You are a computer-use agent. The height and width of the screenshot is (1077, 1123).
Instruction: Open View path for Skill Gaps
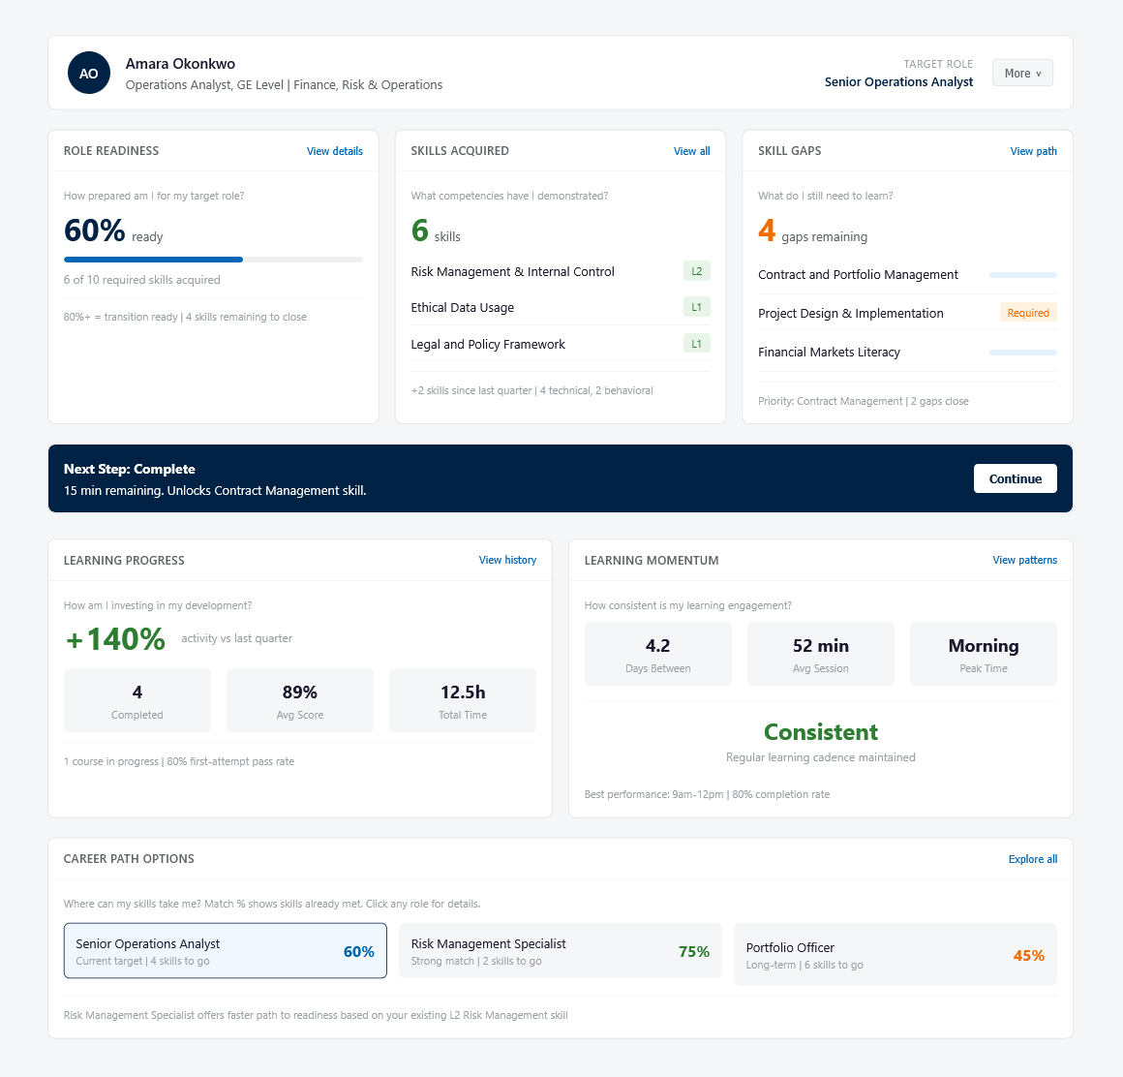(x=1033, y=151)
